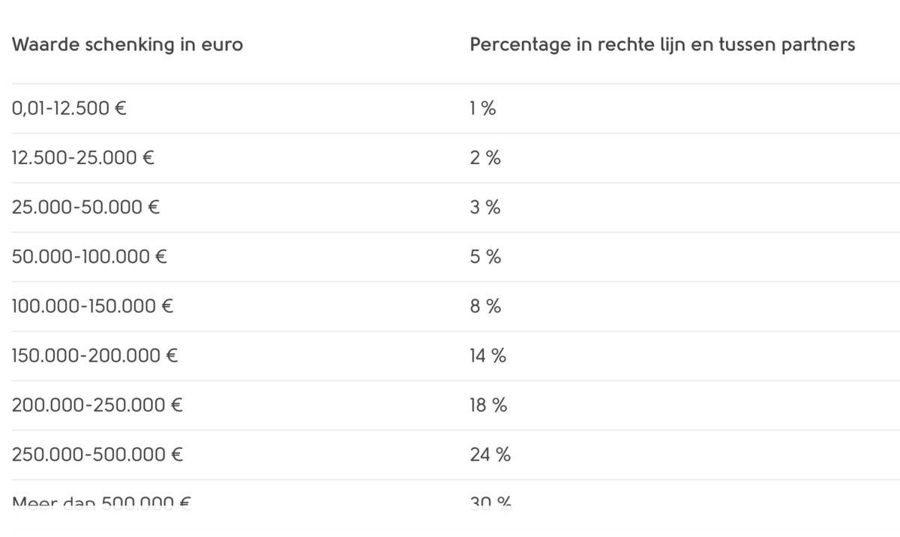Select the "250.000-500.000 €" value cell
The image size is (900, 537).
point(97,455)
